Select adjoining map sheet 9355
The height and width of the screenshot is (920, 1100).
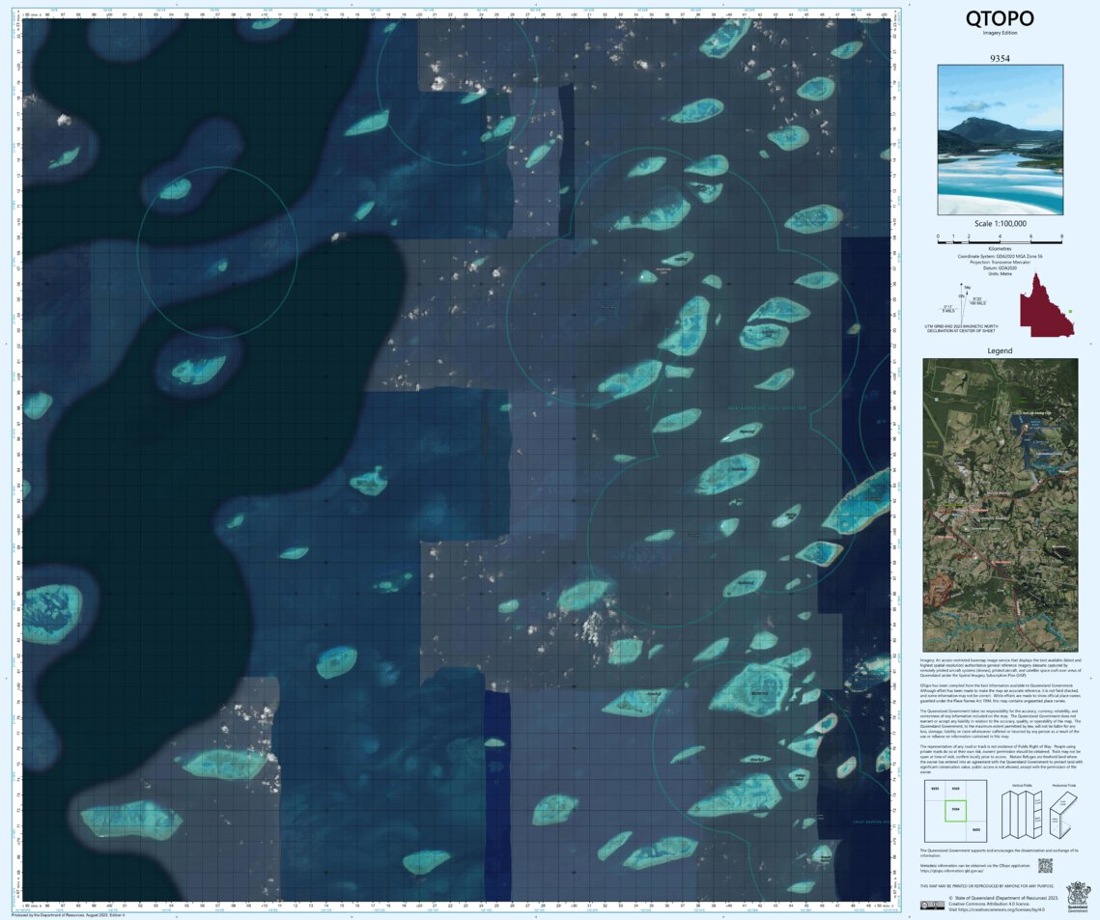(x=955, y=789)
